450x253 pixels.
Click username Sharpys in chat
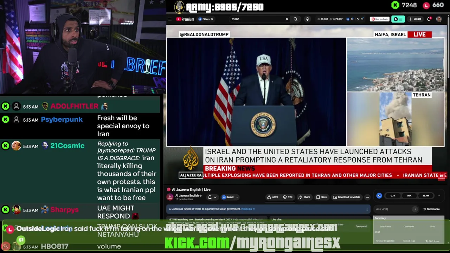(64, 210)
